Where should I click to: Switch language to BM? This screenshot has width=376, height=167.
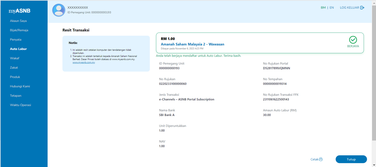(x=323, y=8)
